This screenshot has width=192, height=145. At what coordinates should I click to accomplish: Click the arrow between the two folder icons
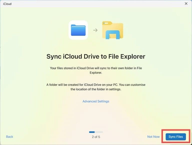coord(95,30)
